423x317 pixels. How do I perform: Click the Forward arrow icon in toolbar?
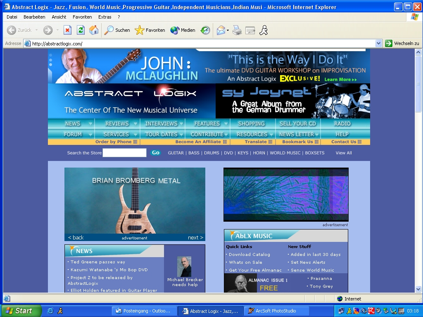coord(48,30)
